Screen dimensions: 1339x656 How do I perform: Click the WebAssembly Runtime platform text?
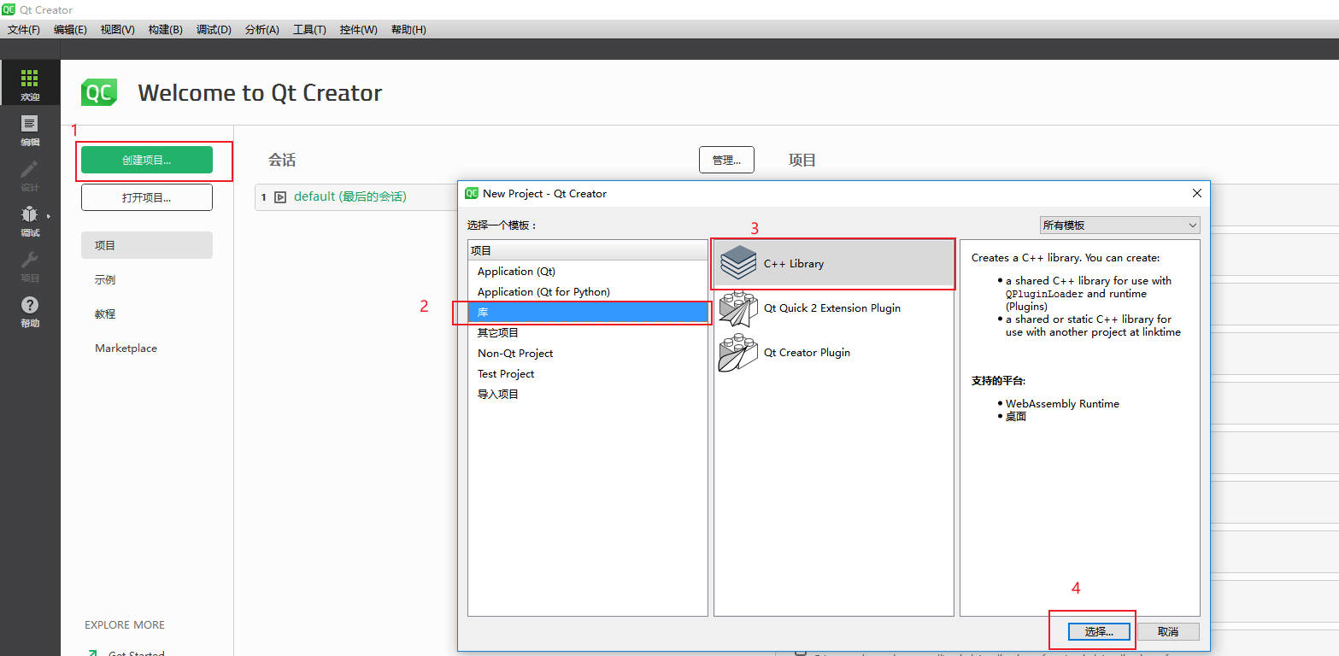(x=1062, y=403)
